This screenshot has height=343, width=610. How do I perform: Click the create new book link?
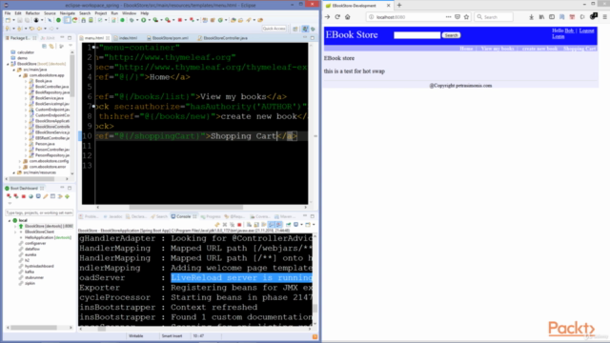click(539, 49)
